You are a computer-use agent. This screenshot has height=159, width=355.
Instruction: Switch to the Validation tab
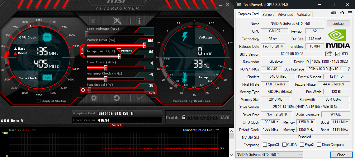[x=304, y=15]
